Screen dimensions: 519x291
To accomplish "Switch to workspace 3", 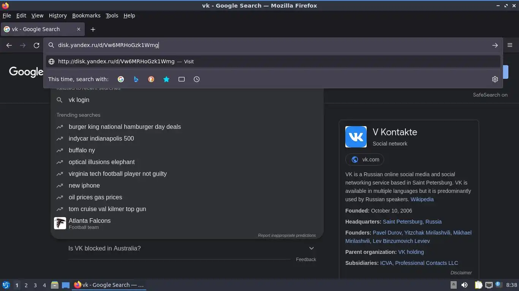I will pos(35,285).
